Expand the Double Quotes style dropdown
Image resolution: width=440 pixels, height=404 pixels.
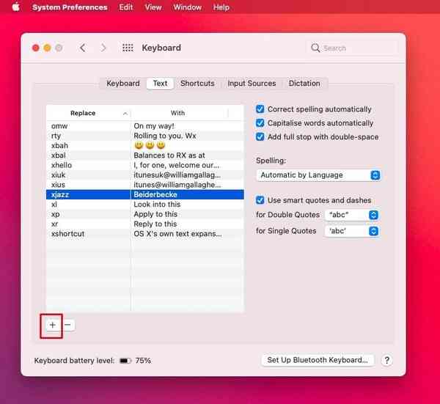coord(352,215)
